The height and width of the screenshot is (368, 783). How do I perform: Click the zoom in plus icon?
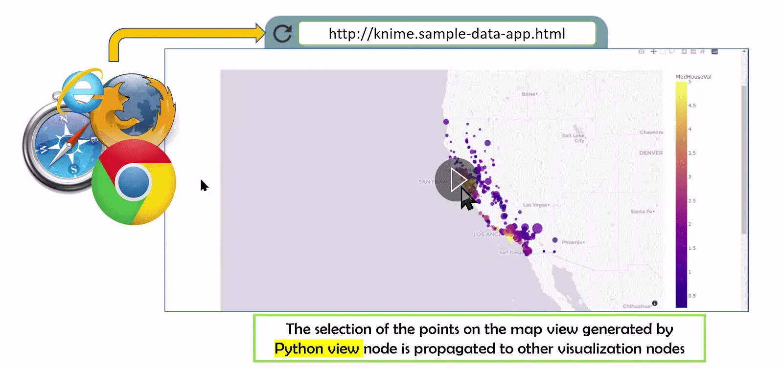coord(684,51)
